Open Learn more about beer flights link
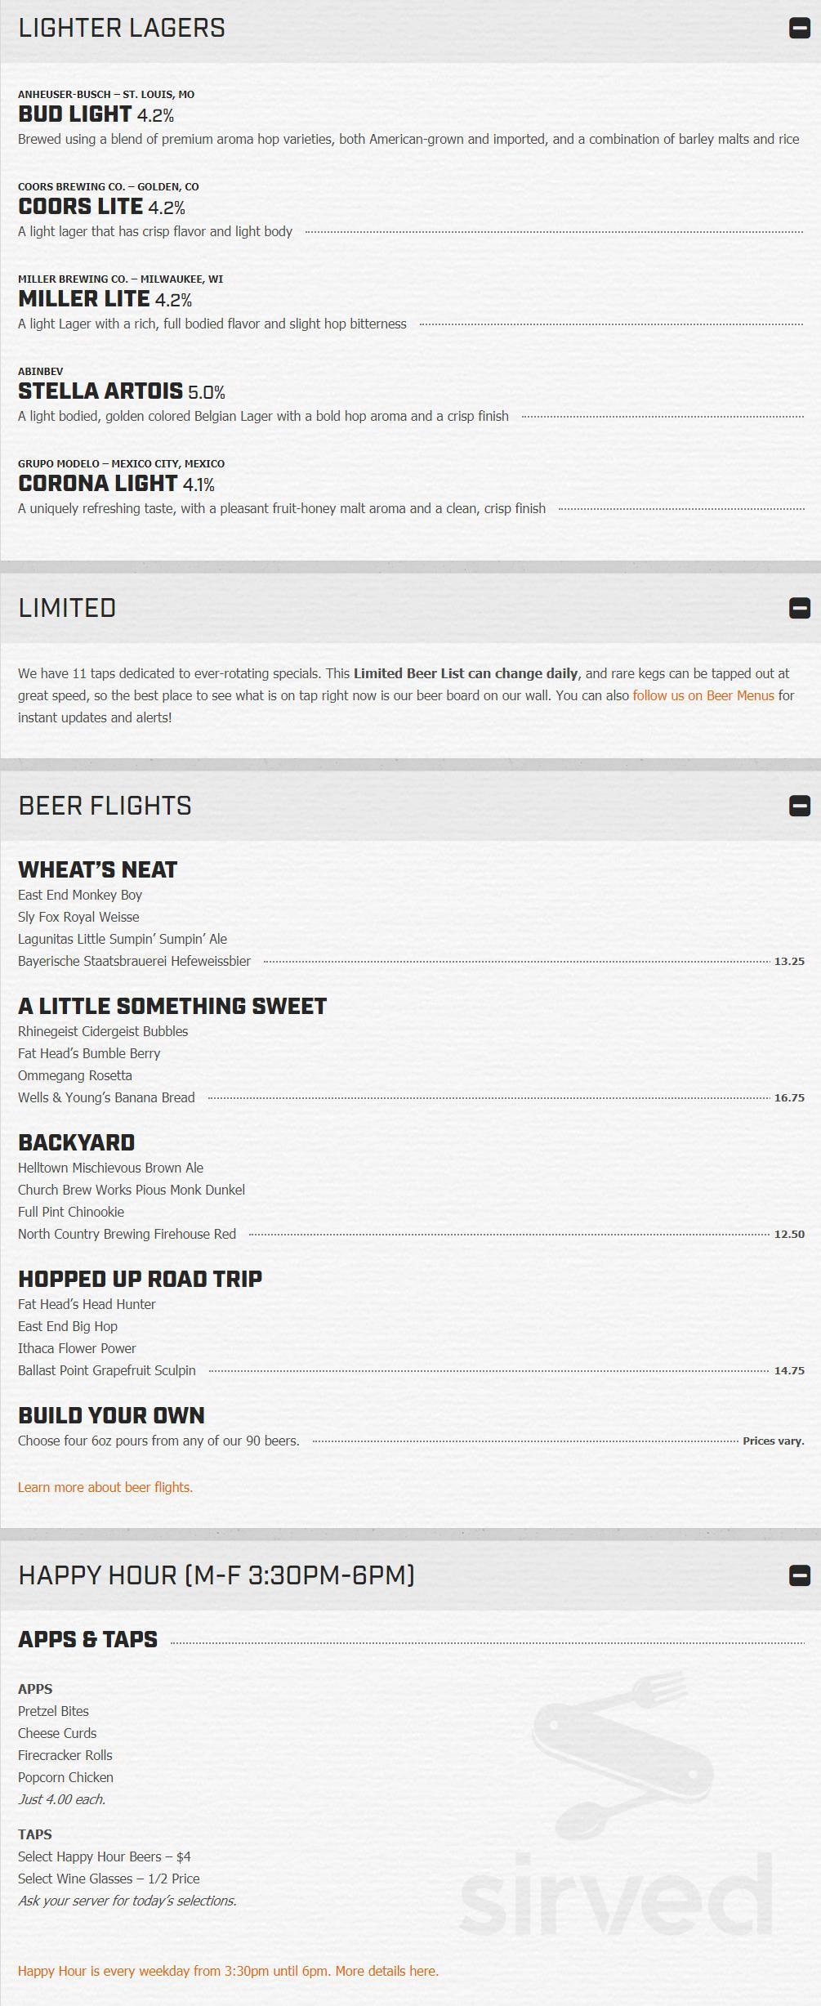821x2006 pixels. coord(105,1487)
